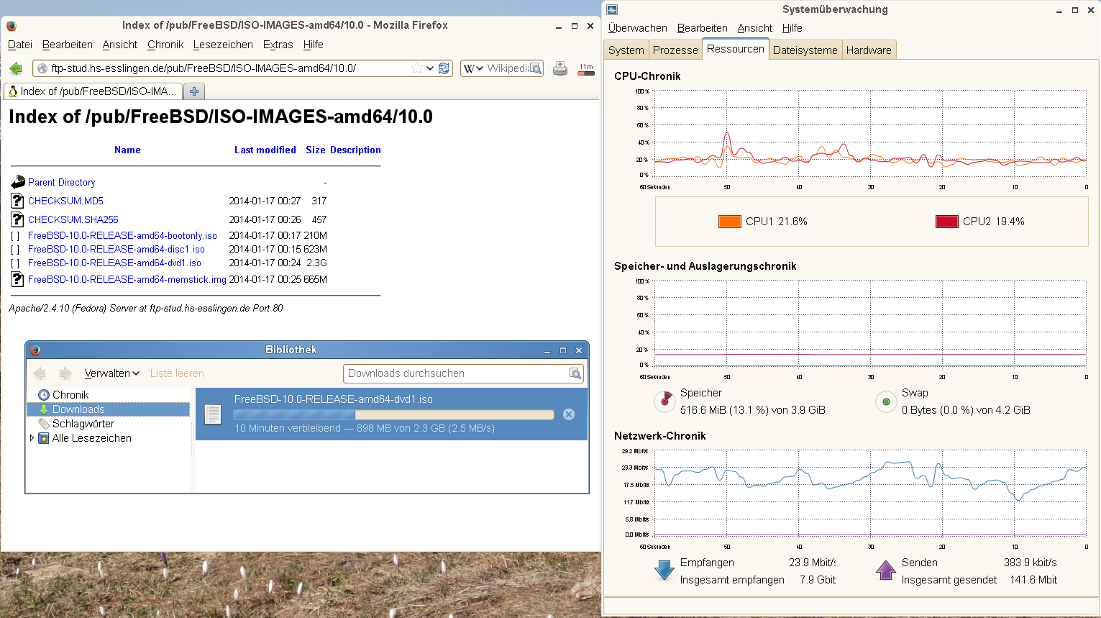Open Firefox Bearbeiten menu
This screenshot has height=618, width=1101.
coord(68,45)
